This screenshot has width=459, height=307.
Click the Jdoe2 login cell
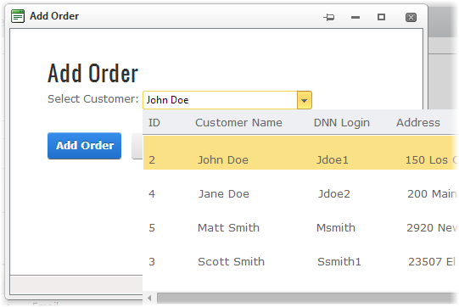[333, 194]
